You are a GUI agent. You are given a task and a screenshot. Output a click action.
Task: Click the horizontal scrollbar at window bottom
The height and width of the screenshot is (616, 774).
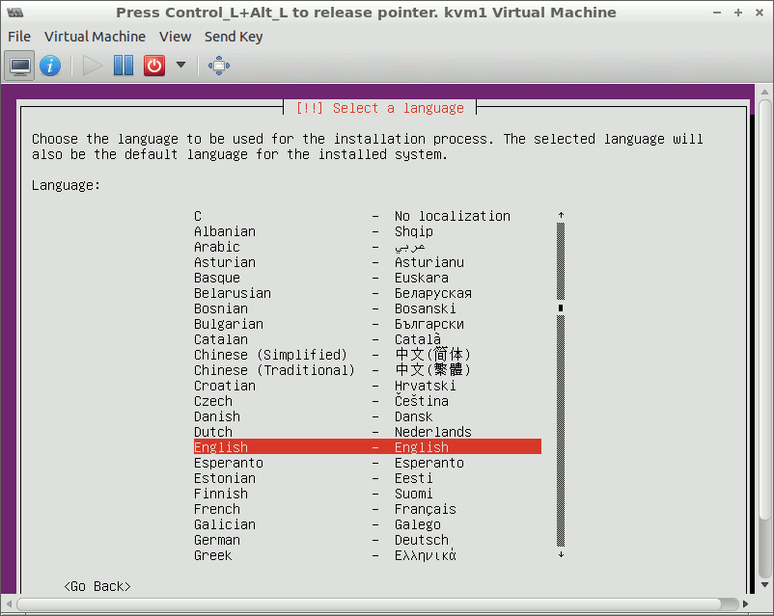pos(386,605)
